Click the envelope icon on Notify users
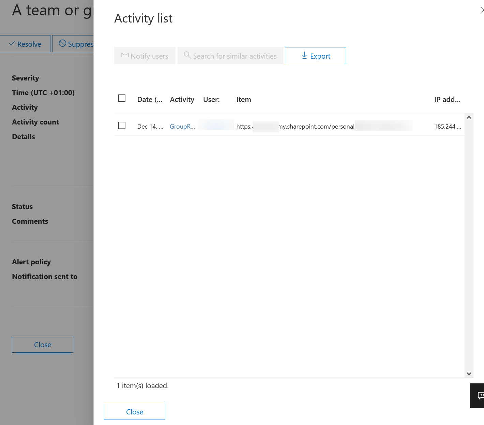Image resolution: width=484 pixels, height=425 pixels. tap(125, 55)
